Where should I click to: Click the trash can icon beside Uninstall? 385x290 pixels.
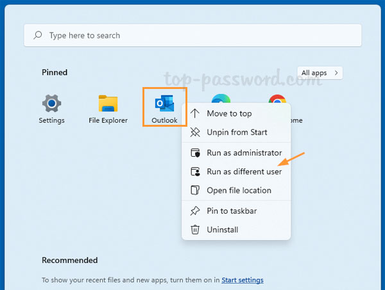point(195,230)
